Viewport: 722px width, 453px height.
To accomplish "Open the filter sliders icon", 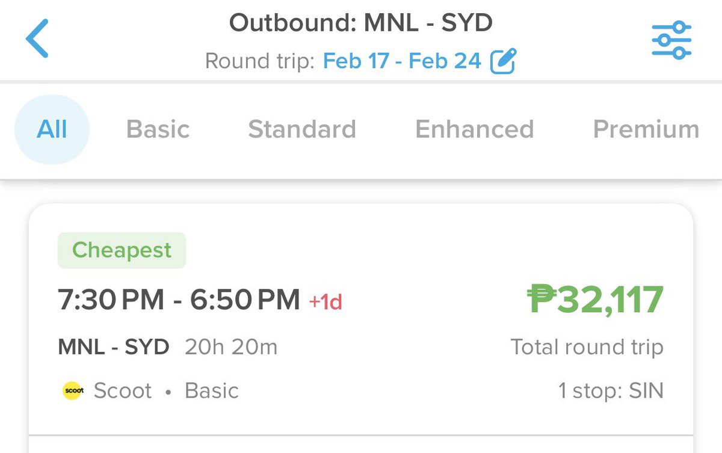I will (671, 40).
